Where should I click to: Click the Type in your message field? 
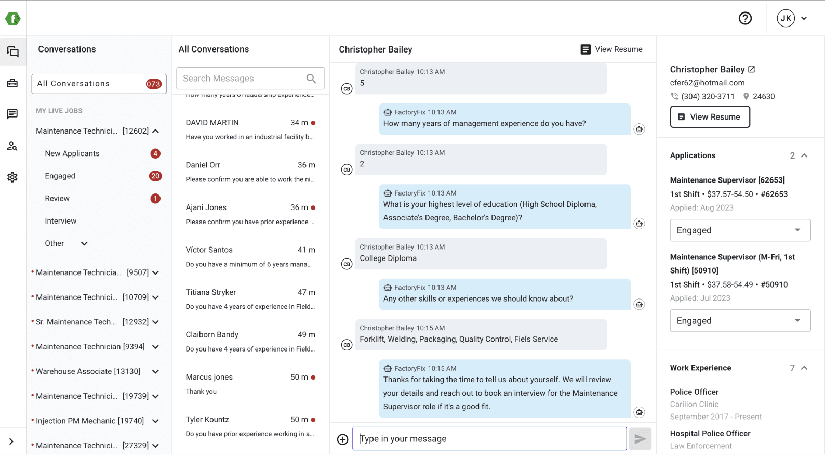[489, 439]
